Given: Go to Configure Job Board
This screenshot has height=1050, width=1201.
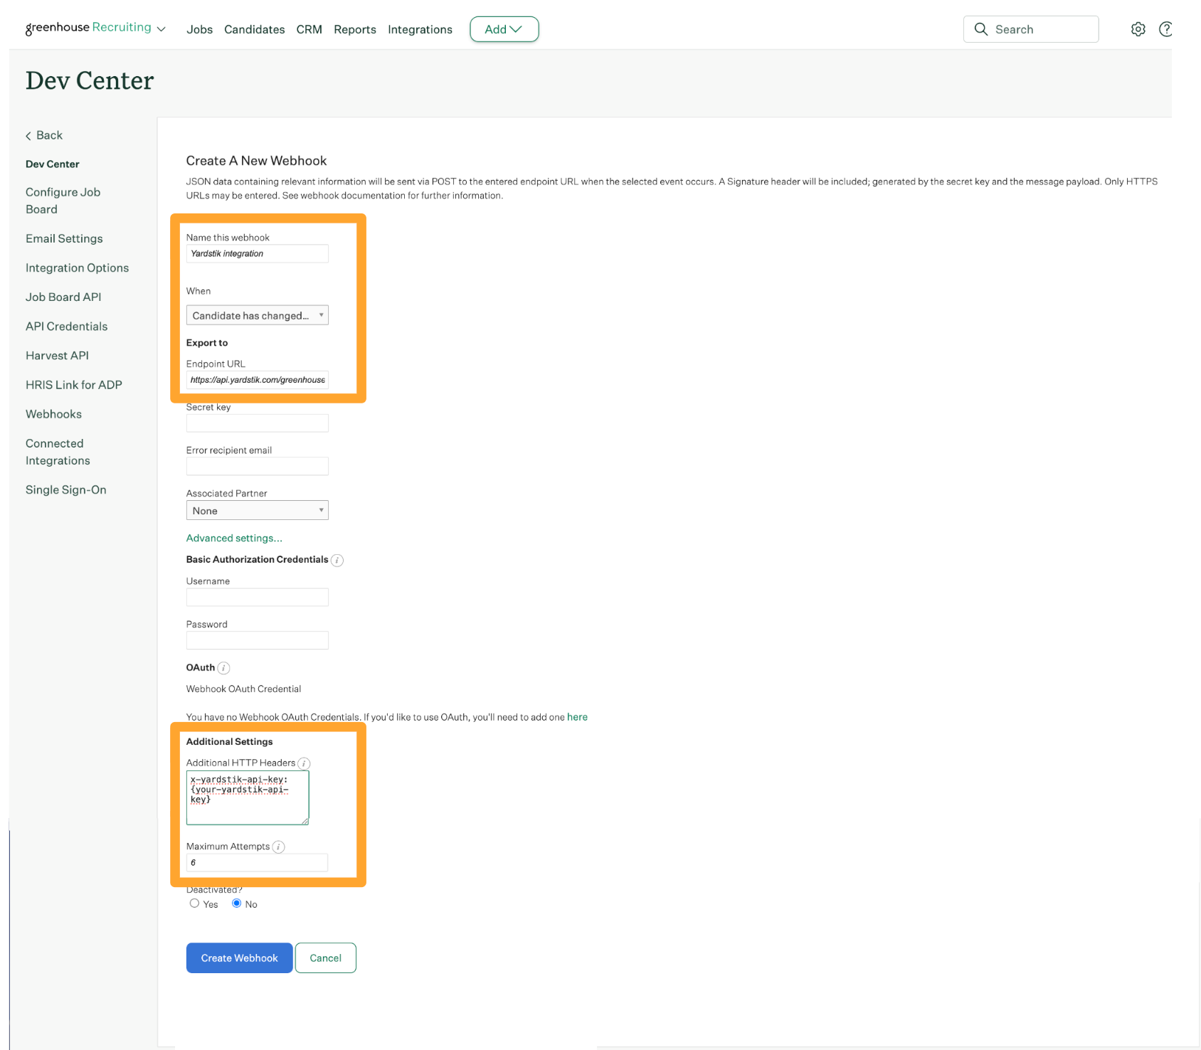Looking at the screenshot, I should pos(63,201).
